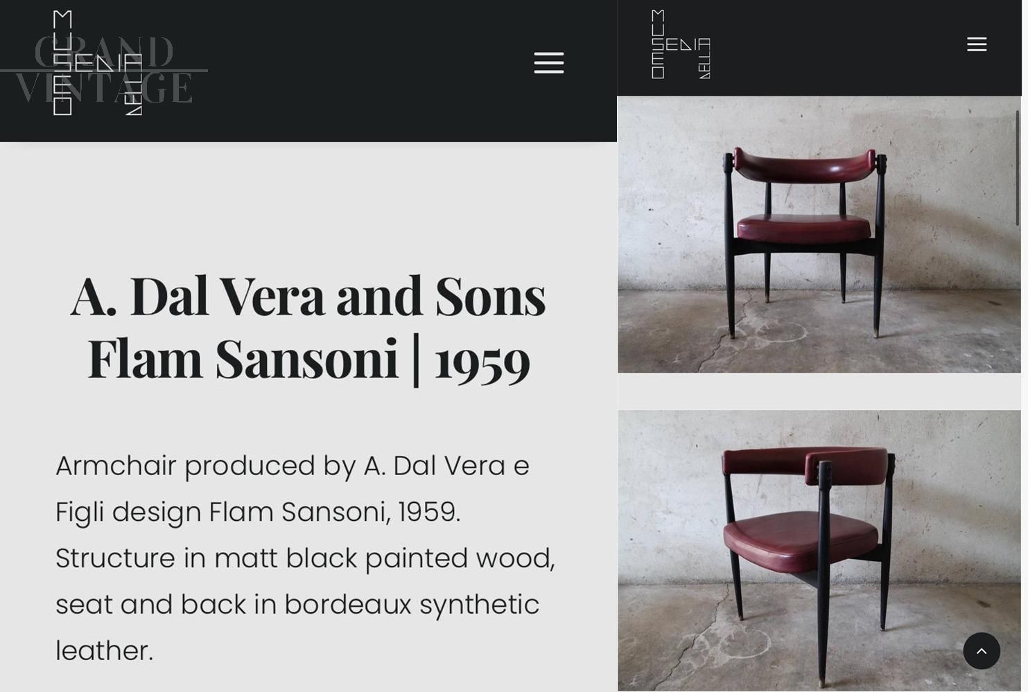Open the hamburger menu in the right header
This screenshot has width=1028, height=692.
click(976, 44)
